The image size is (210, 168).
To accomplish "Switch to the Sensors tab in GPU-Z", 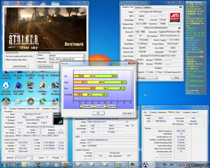I will [138, 7].
